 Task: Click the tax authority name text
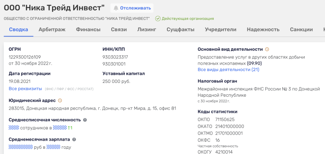[x=259, y=92]
